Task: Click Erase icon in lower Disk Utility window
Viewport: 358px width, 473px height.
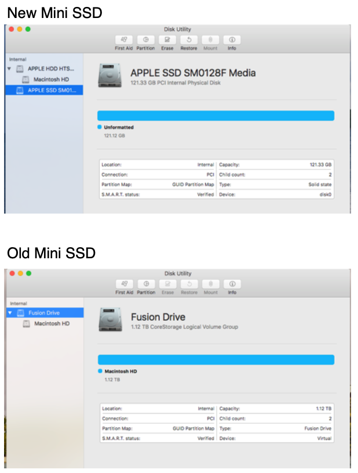Action: [168, 284]
